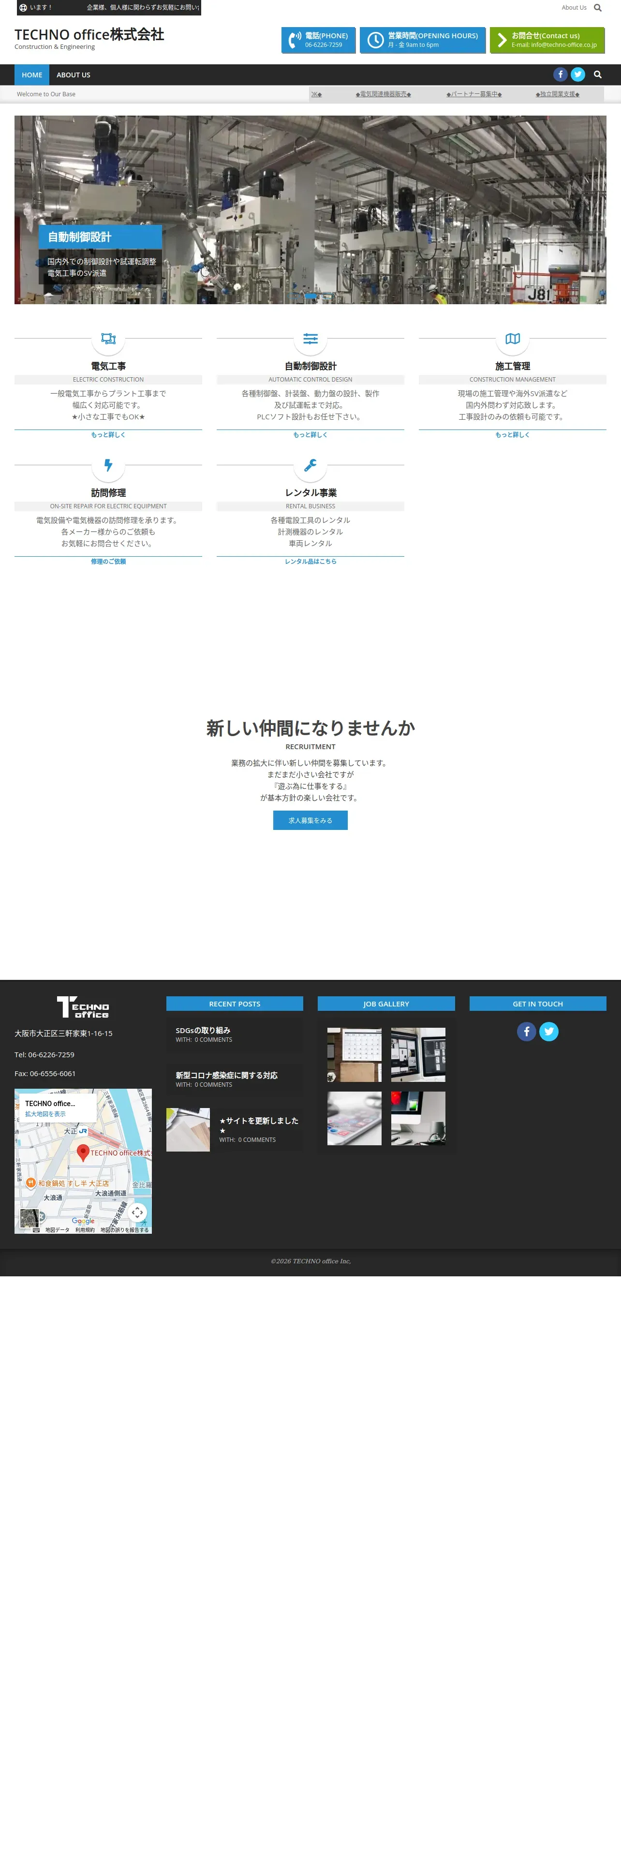Image resolution: width=621 pixels, height=1863 pixels.
Task: Click the footer text Fax: 06-6556-6061
Action: click(45, 1073)
